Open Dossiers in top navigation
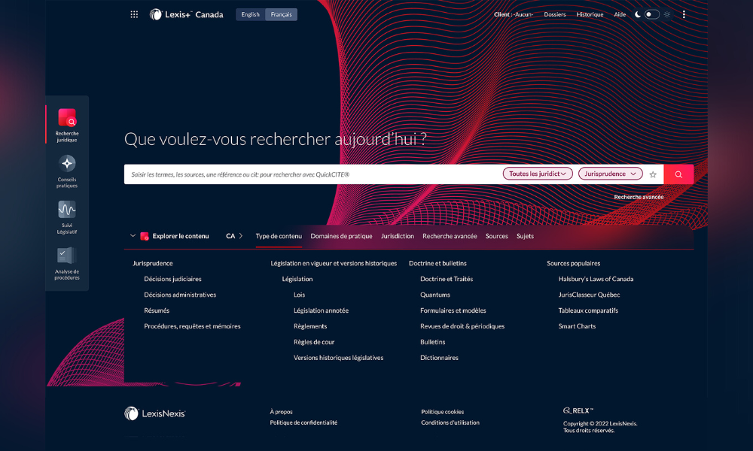Screen dimensions: 753x451 555,14
